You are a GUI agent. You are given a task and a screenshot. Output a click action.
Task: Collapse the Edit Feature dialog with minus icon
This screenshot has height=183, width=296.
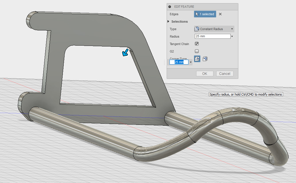point(170,7)
